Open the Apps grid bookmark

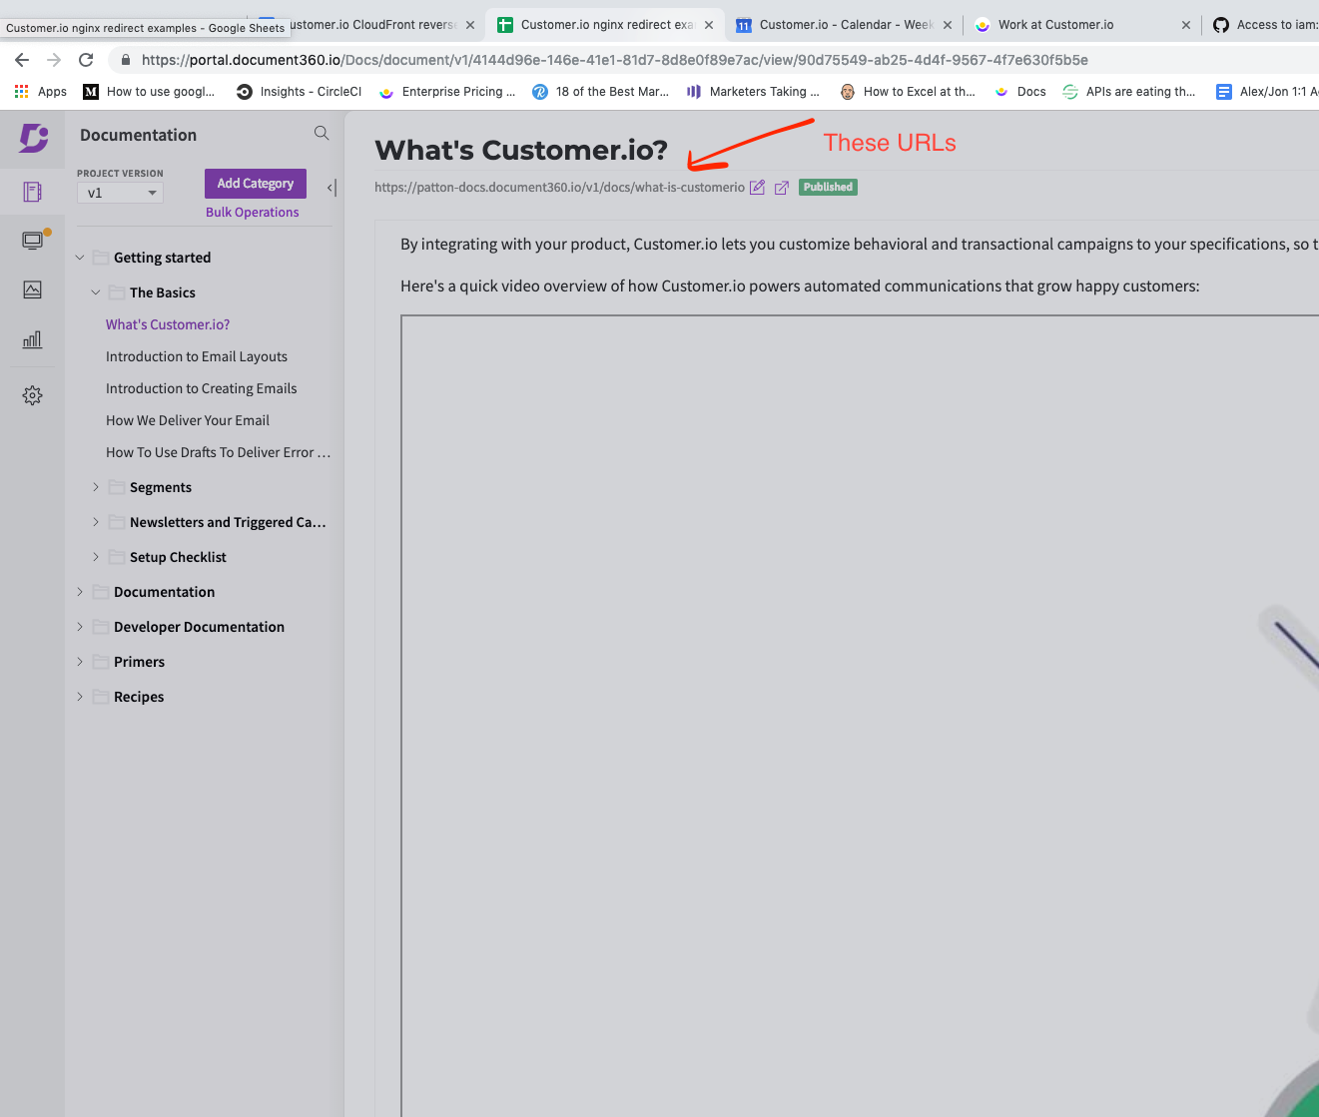point(41,92)
